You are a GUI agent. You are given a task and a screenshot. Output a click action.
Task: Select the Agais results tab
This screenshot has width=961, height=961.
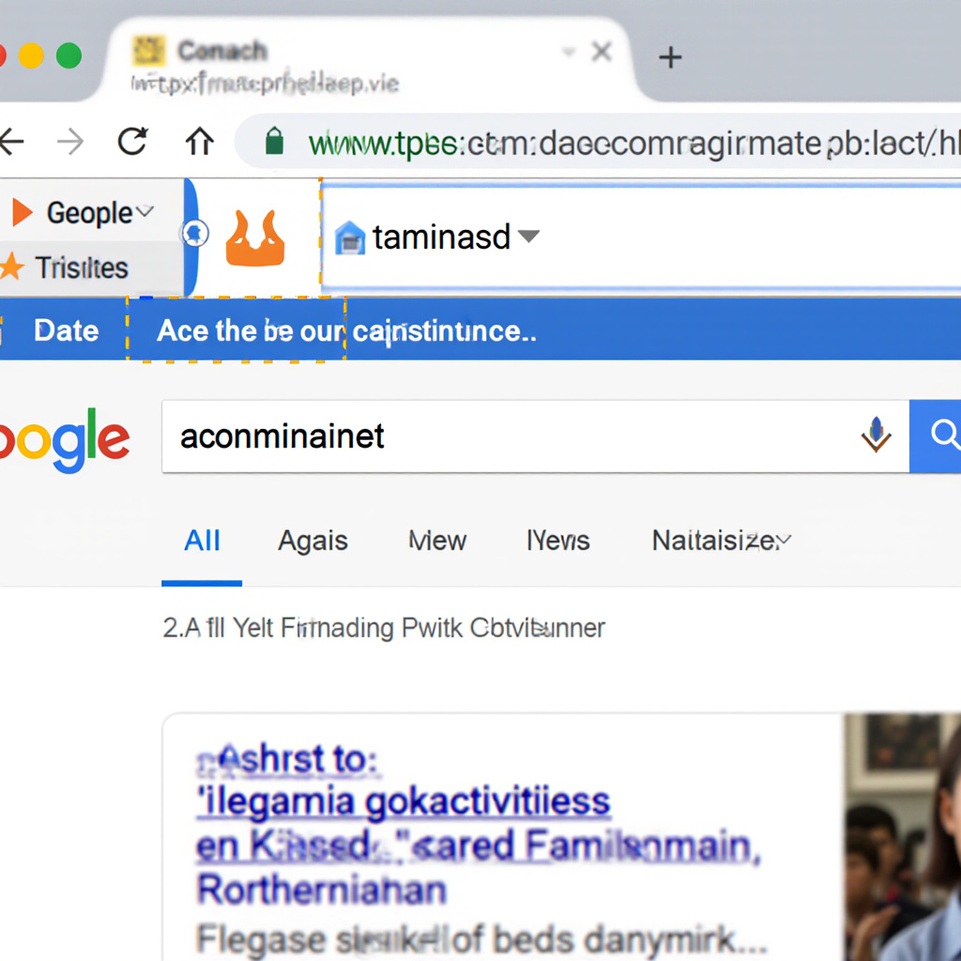coord(313,541)
